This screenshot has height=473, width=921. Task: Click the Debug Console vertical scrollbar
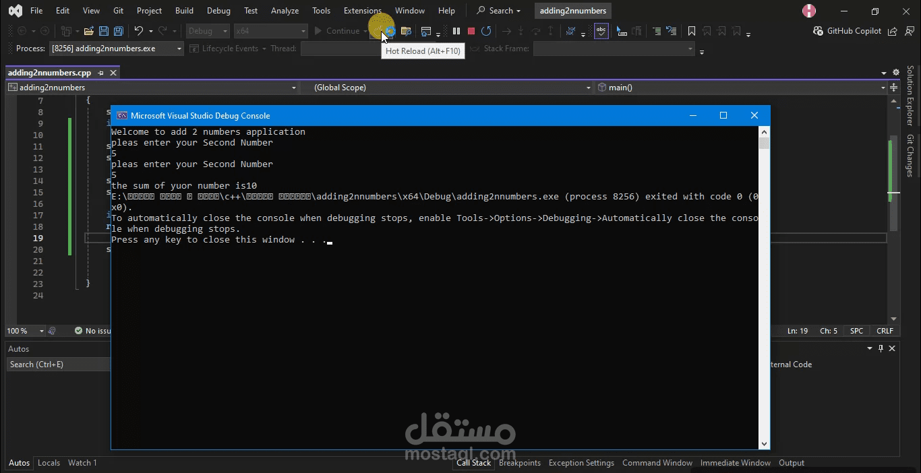pos(764,288)
